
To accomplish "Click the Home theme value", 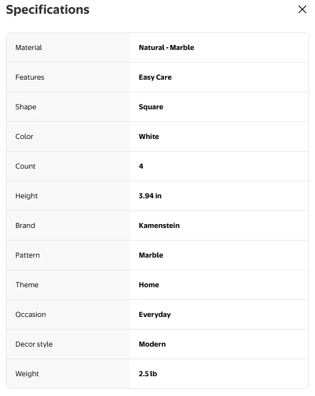I will (149, 285).
